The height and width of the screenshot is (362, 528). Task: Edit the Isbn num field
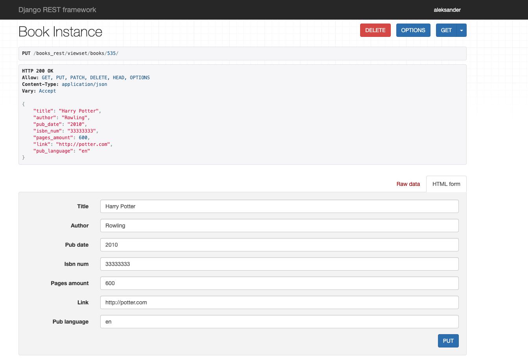(x=279, y=264)
